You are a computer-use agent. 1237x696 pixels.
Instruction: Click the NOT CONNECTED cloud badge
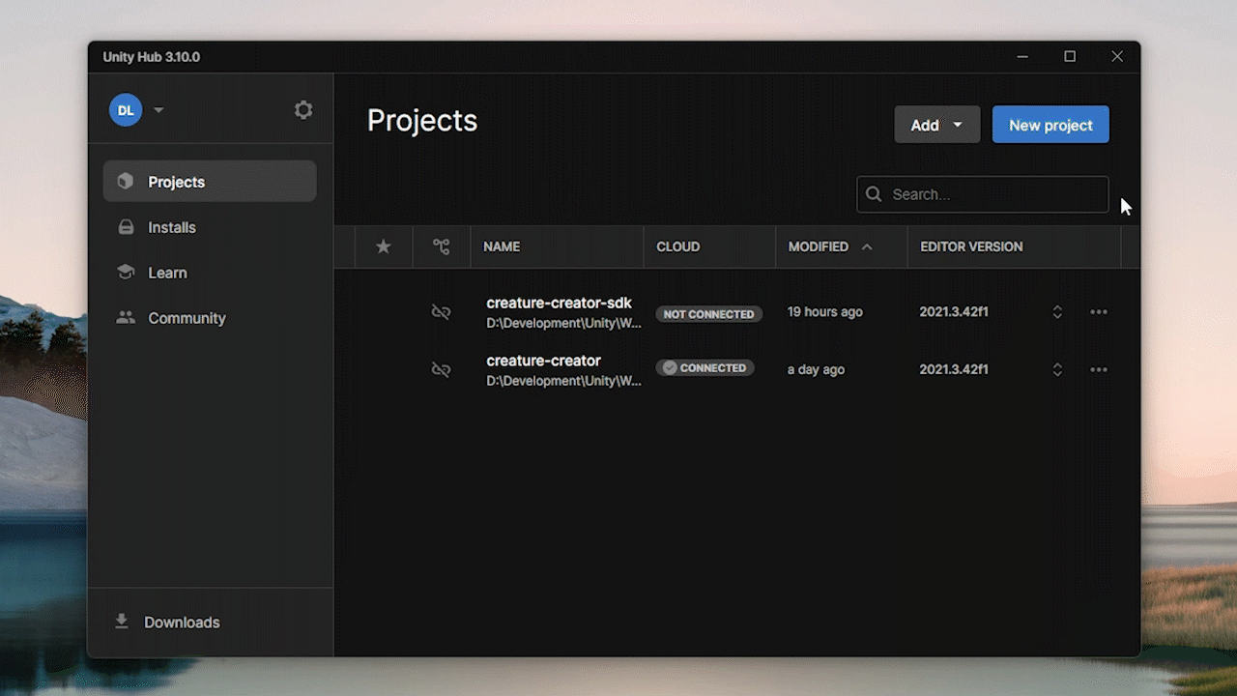coord(708,314)
